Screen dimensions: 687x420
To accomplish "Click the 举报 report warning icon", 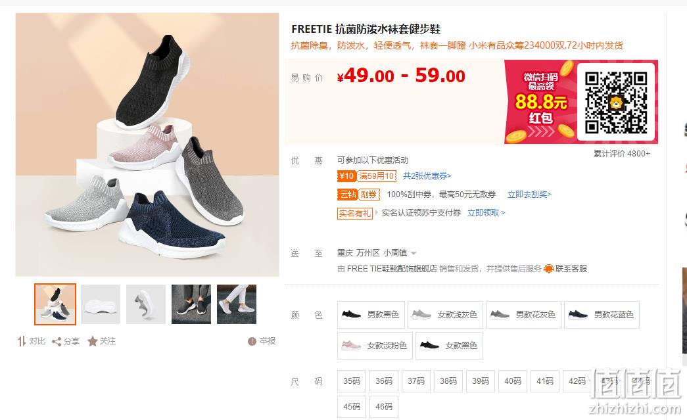I will (252, 341).
